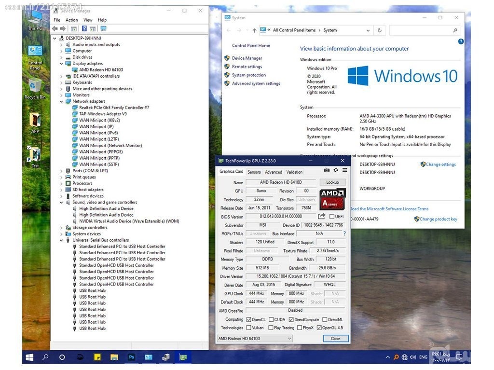Screen dimensions: 494x370
Task: Toggle the Vulkan checkbox
Action: pyautogui.click(x=249, y=328)
